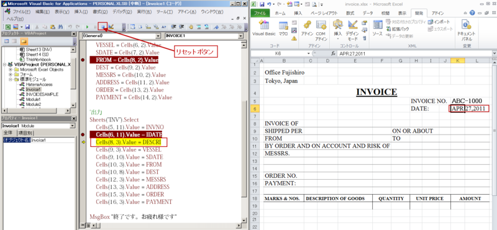Click the Reset (stop) button in VBA toolbar

(x=103, y=27)
